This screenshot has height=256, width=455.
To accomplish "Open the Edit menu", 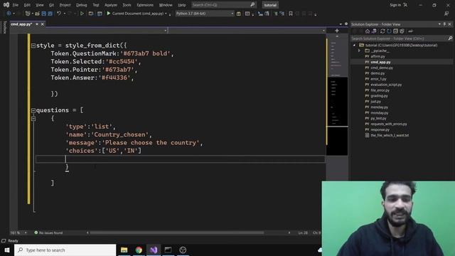I will tap(27, 5).
